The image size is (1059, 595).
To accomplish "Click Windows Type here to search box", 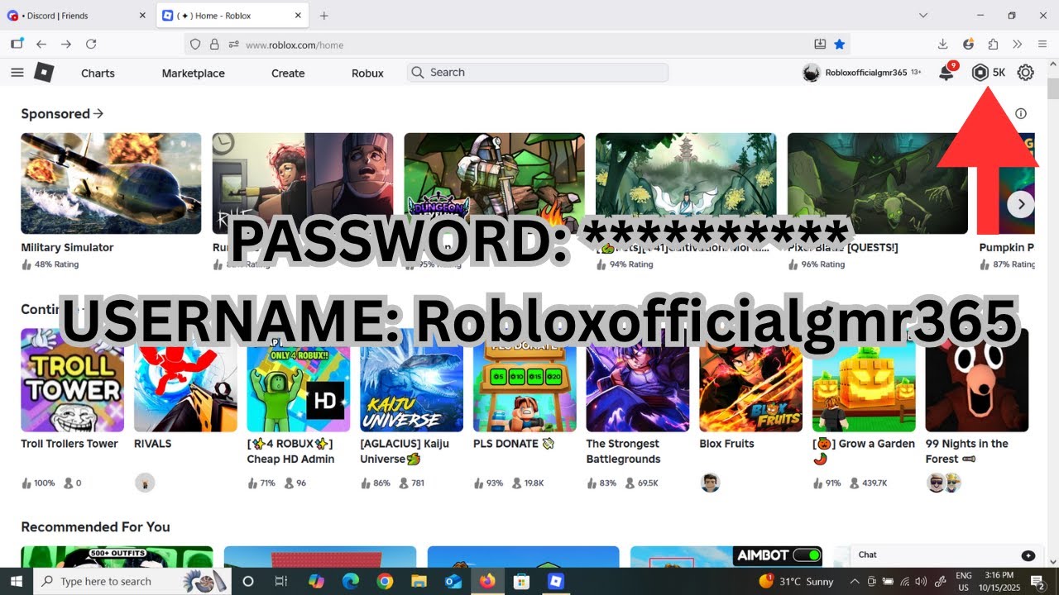I will (x=132, y=582).
